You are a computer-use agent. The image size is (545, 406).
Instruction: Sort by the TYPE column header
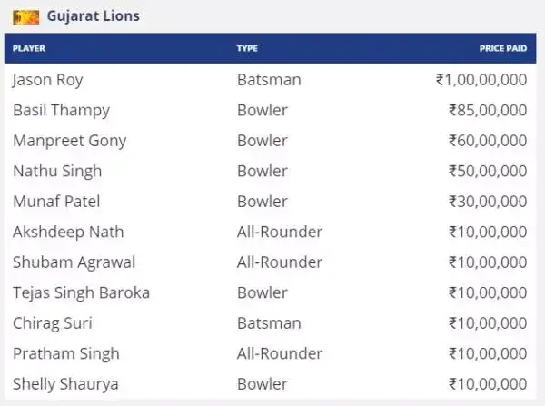point(247,48)
